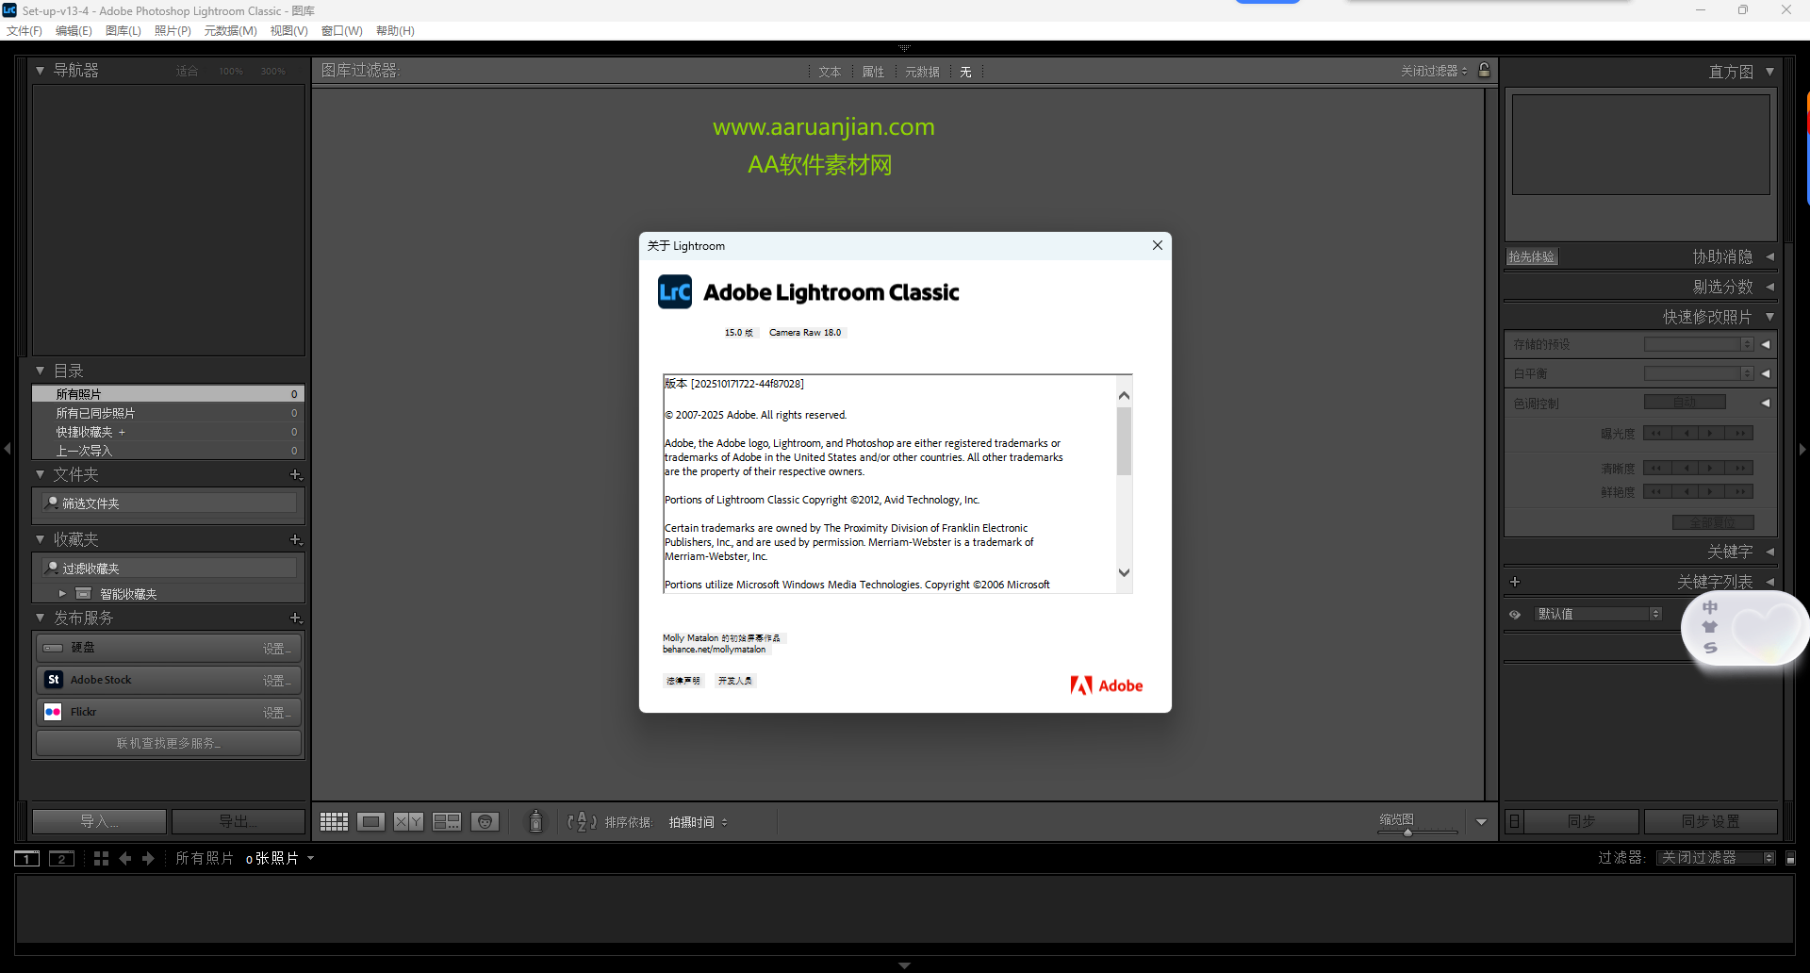1810x973 pixels.
Task: Toggle the second thumbnail view switch in filmstrip
Action: coord(61,858)
